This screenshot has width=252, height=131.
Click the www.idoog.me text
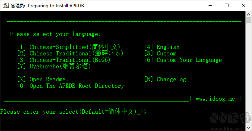(x=215, y=99)
